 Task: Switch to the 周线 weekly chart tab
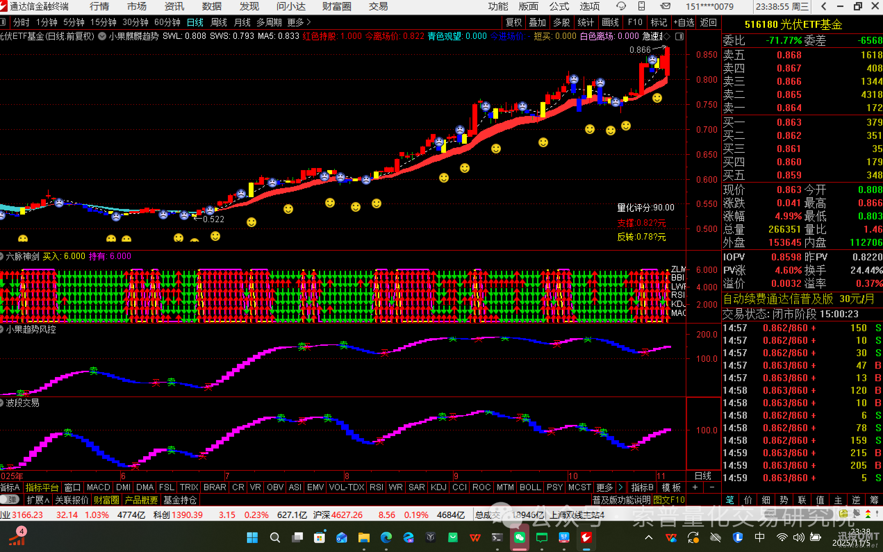tap(219, 23)
